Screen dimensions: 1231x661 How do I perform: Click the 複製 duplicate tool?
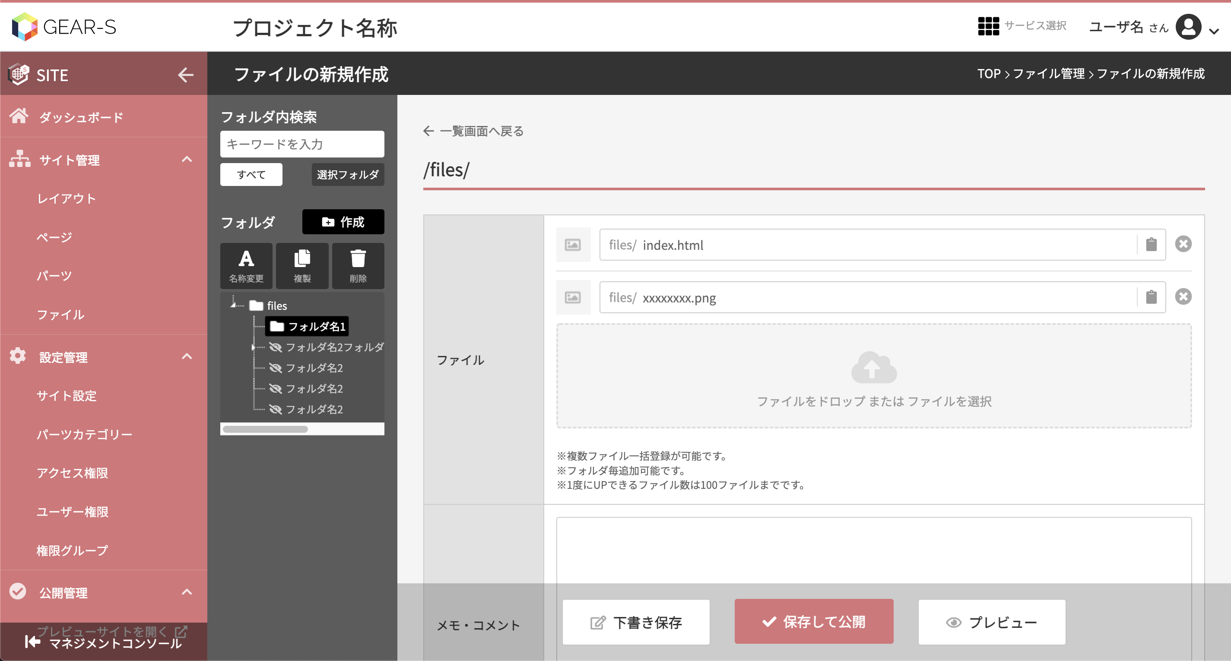(302, 266)
